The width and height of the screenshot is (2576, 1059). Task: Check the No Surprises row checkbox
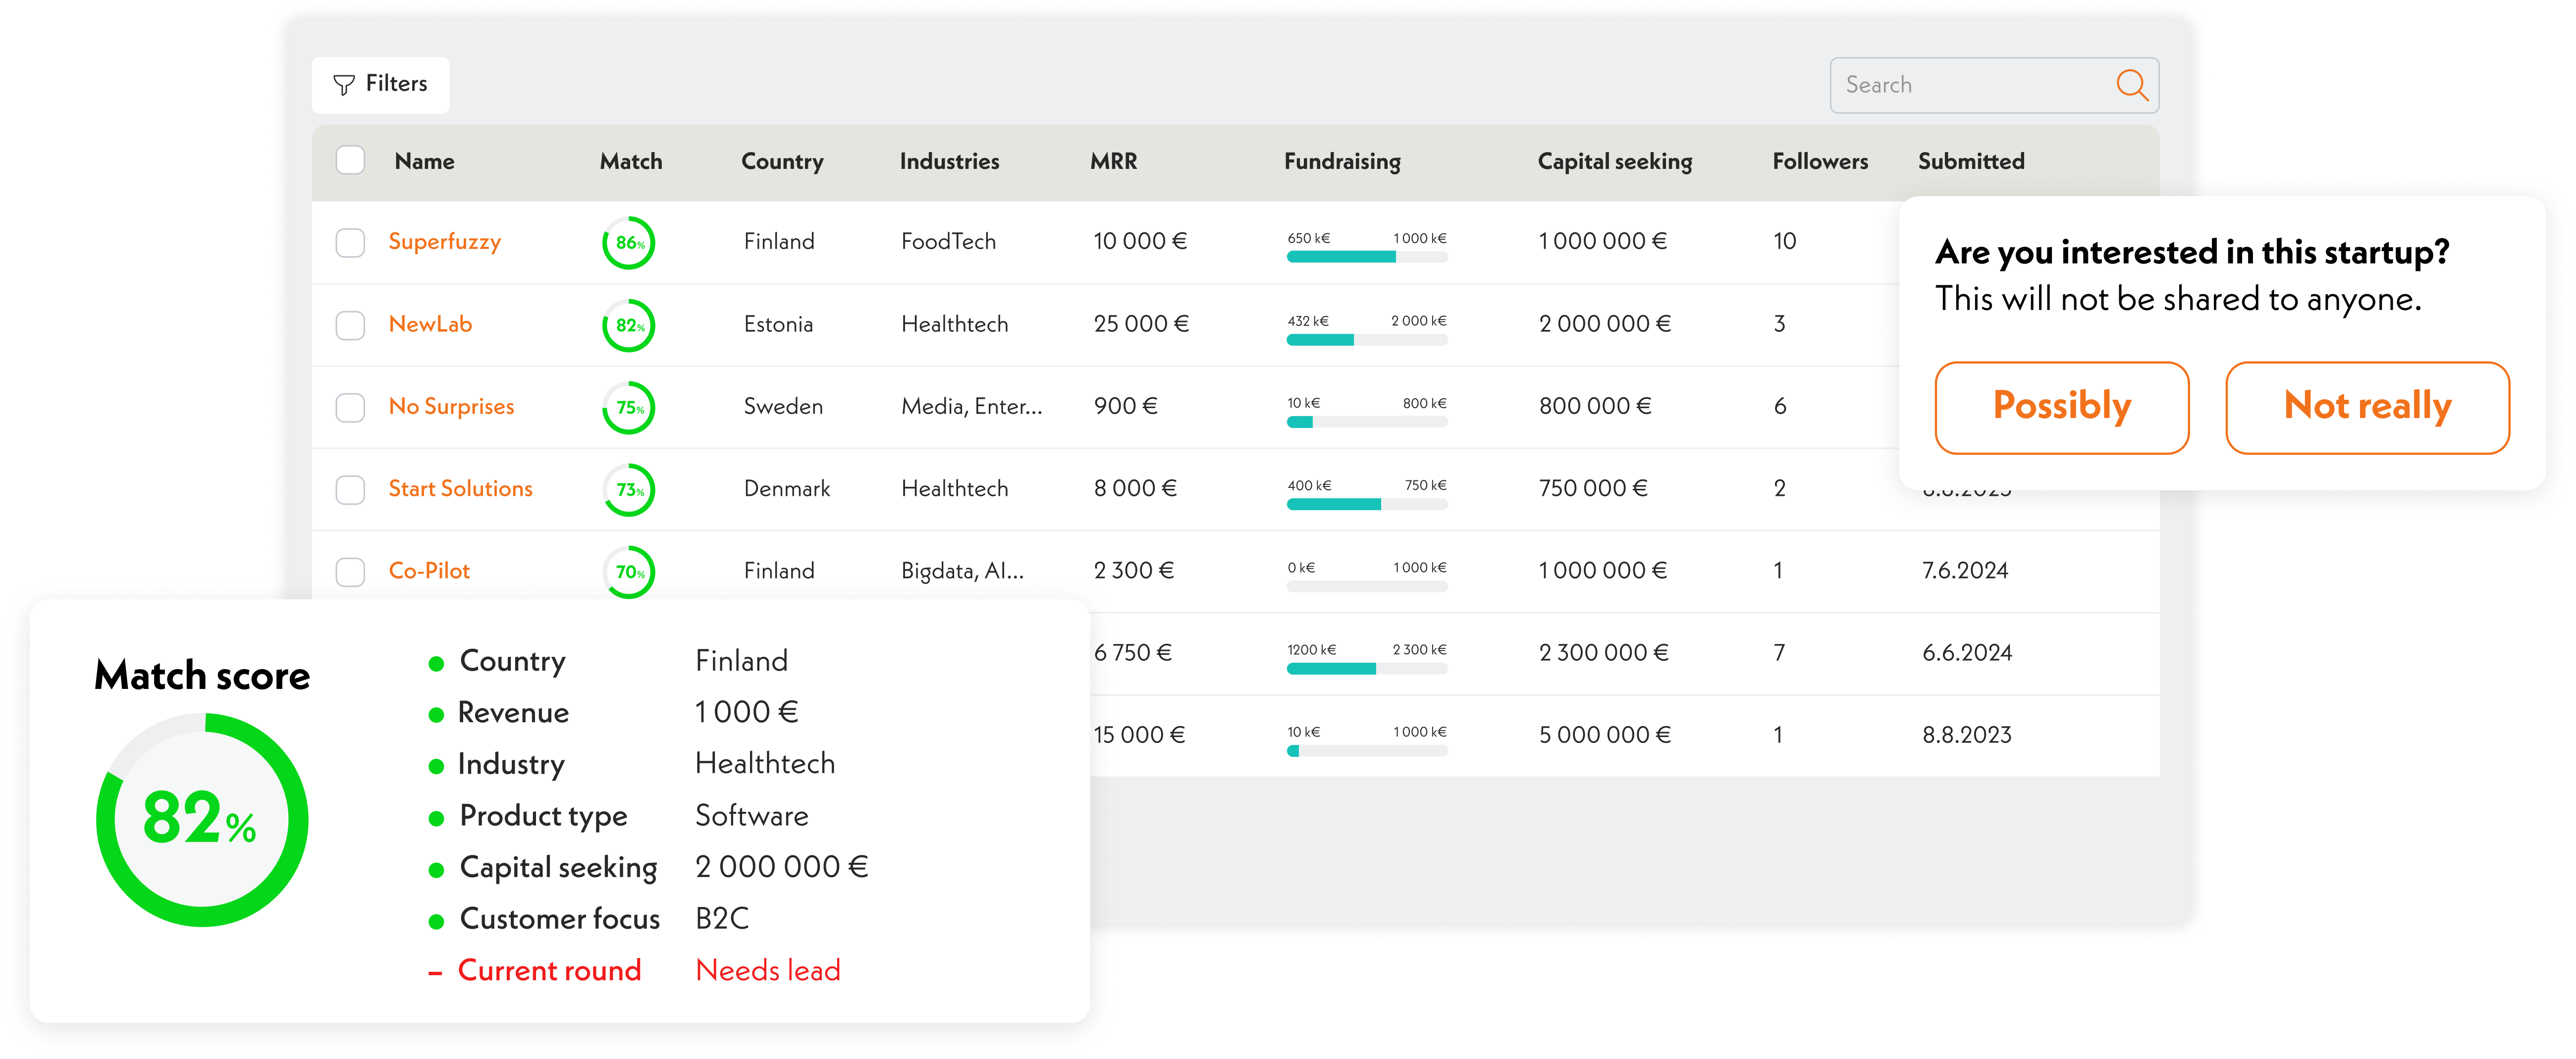pyautogui.click(x=350, y=407)
